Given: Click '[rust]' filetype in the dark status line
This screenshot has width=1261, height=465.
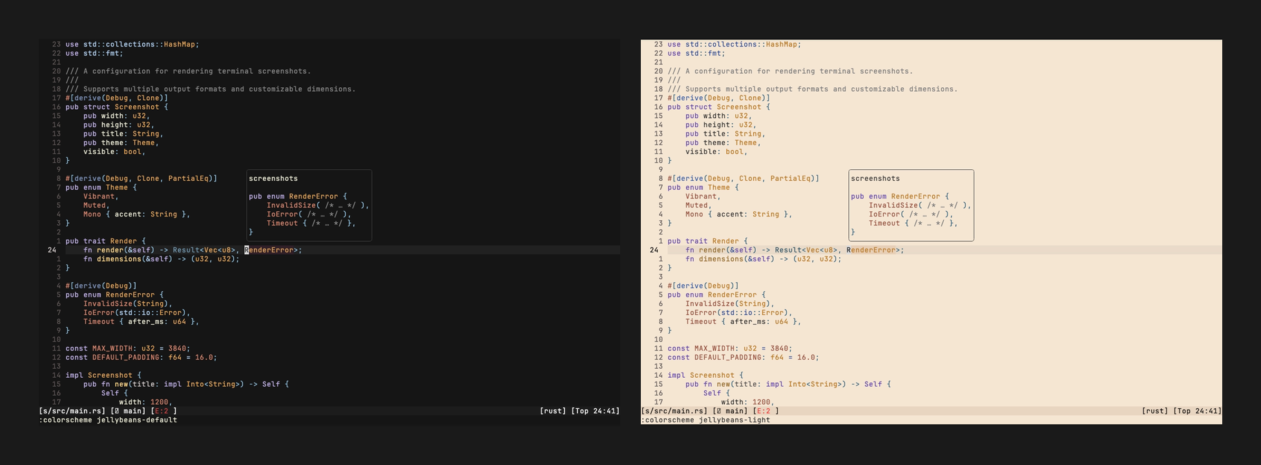Looking at the screenshot, I should coord(553,411).
